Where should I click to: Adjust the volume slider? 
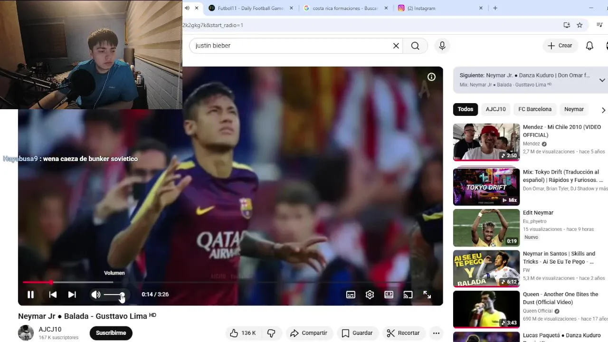pos(114,294)
